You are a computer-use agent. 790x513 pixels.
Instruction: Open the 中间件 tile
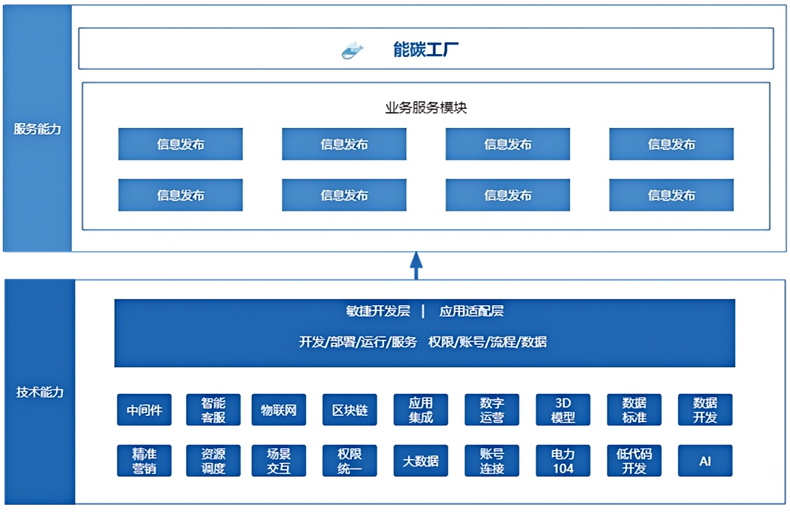click(144, 410)
